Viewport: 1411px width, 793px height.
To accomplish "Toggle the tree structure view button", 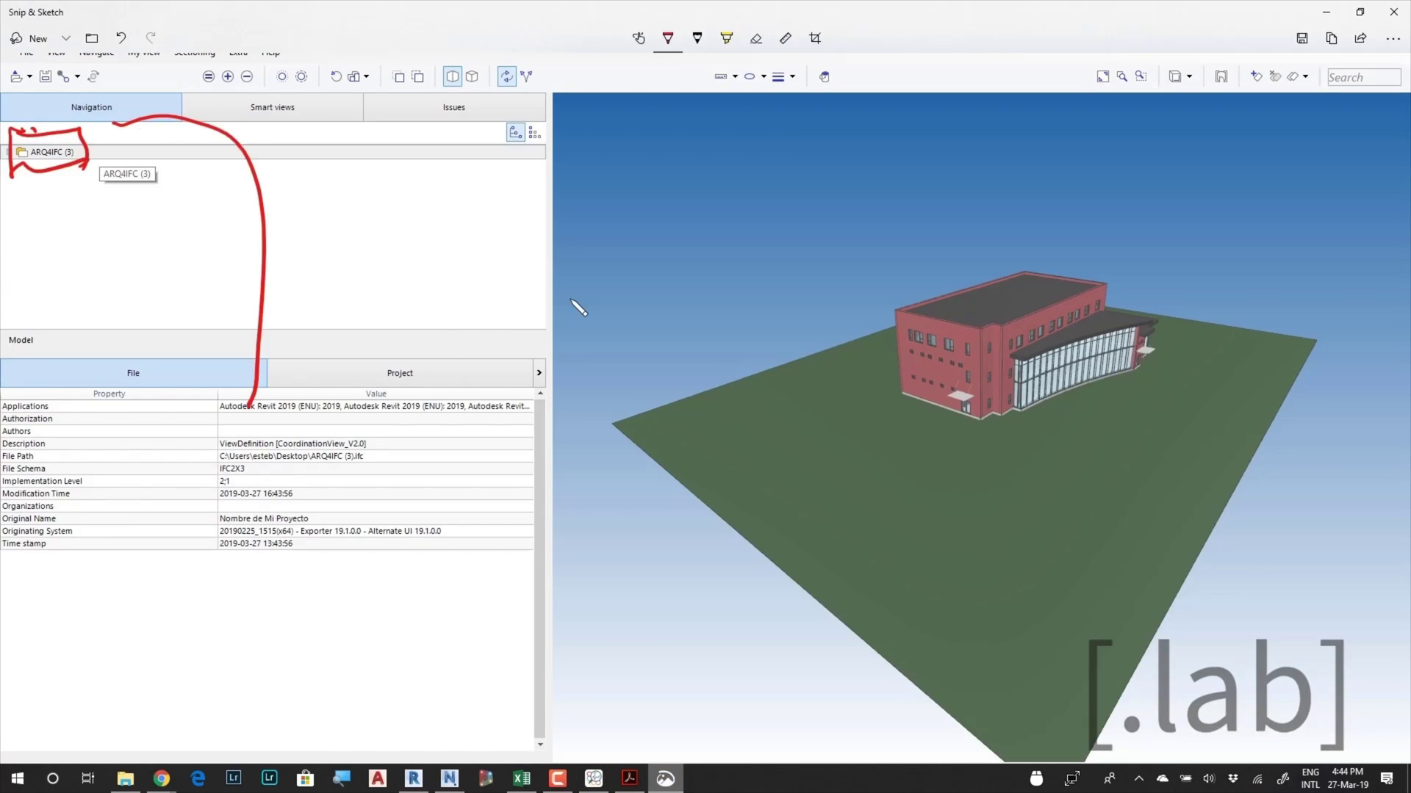I will click(515, 133).
